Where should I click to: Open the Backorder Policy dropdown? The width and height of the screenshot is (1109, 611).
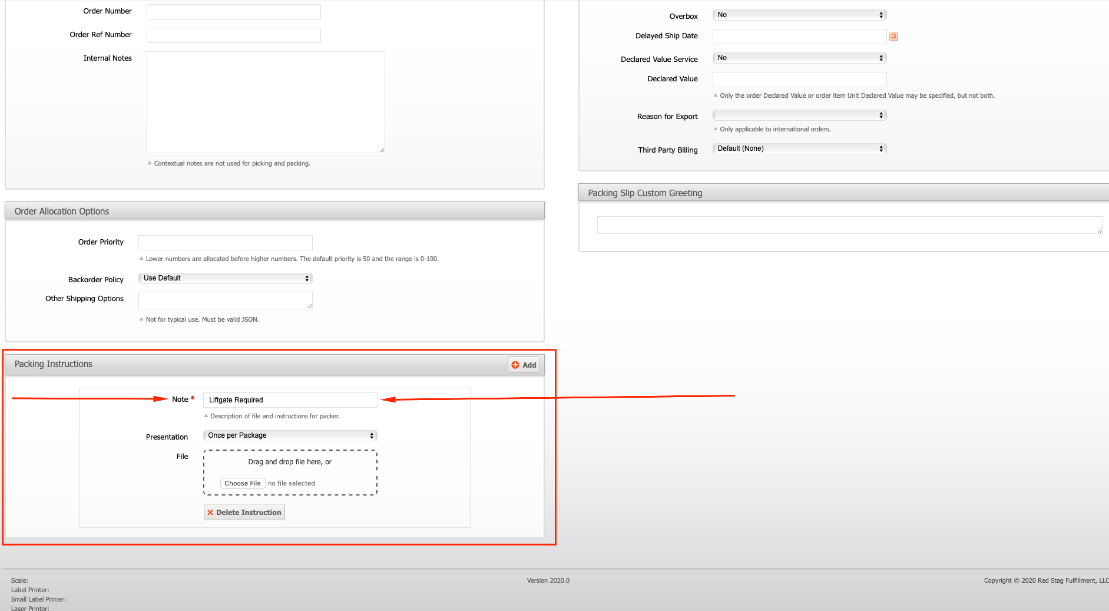coord(225,278)
